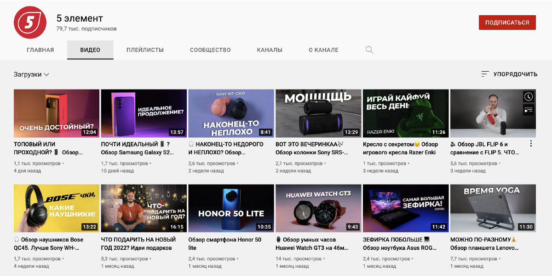Image resolution: width=552 pixels, height=276 pixels.
Task: Click the 4 дня назад upload date
Action: tap(28, 171)
